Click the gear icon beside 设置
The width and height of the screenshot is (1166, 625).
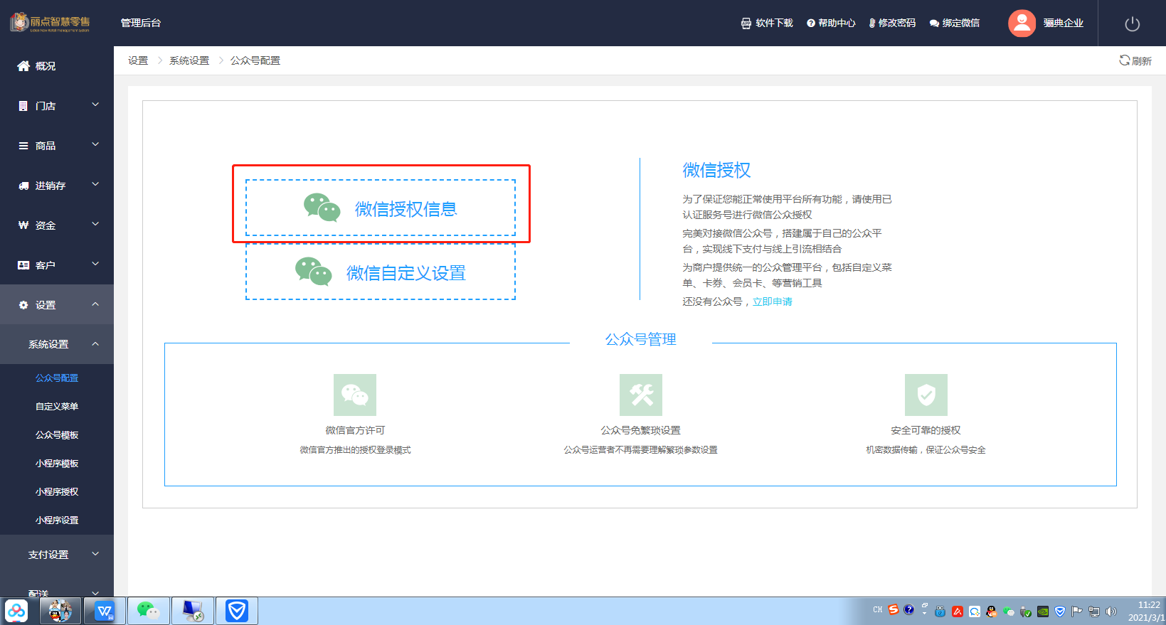23,305
